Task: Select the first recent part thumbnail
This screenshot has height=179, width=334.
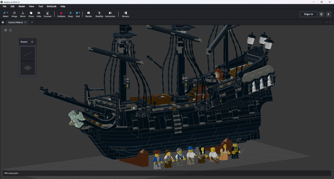Action: coord(28,54)
